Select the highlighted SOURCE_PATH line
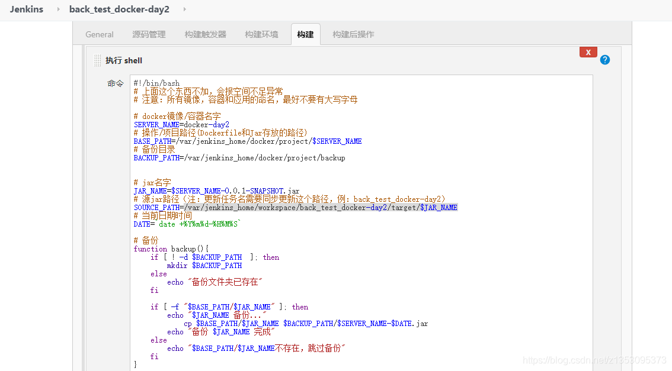 point(296,207)
